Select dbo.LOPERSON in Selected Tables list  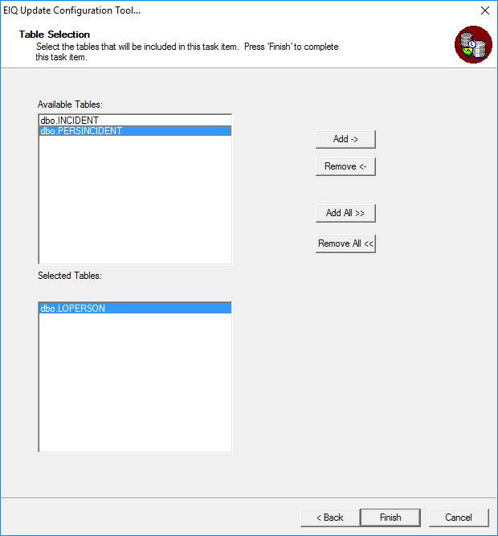pos(135,308)
